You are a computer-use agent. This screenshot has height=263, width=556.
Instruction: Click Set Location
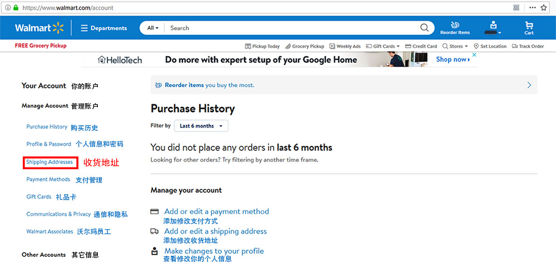(x=490, y=46)
